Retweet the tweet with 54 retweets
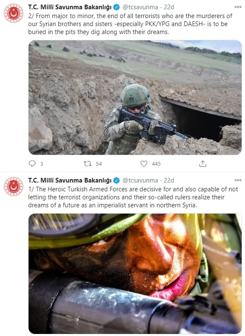This screenshot has height=336, width=245. tap(87, 164)
